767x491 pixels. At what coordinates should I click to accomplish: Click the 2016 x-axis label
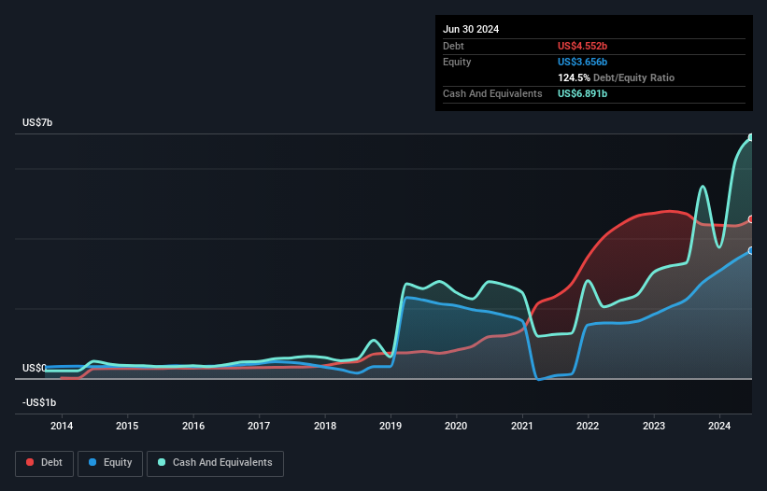(193, 426)
